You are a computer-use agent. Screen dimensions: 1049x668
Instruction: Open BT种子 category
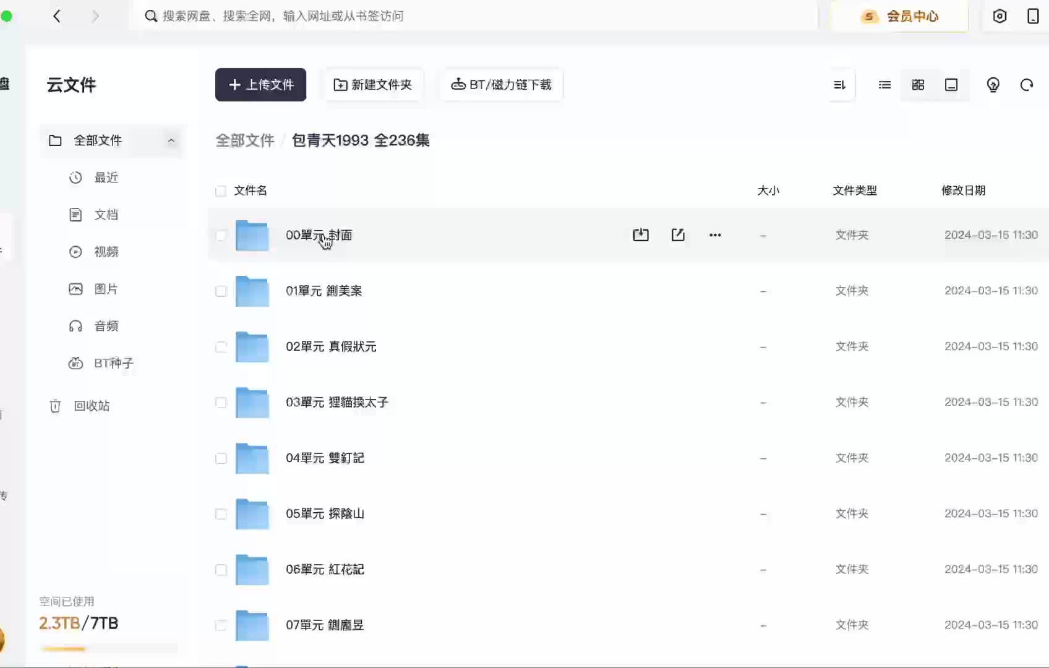[x=114, y=363]
